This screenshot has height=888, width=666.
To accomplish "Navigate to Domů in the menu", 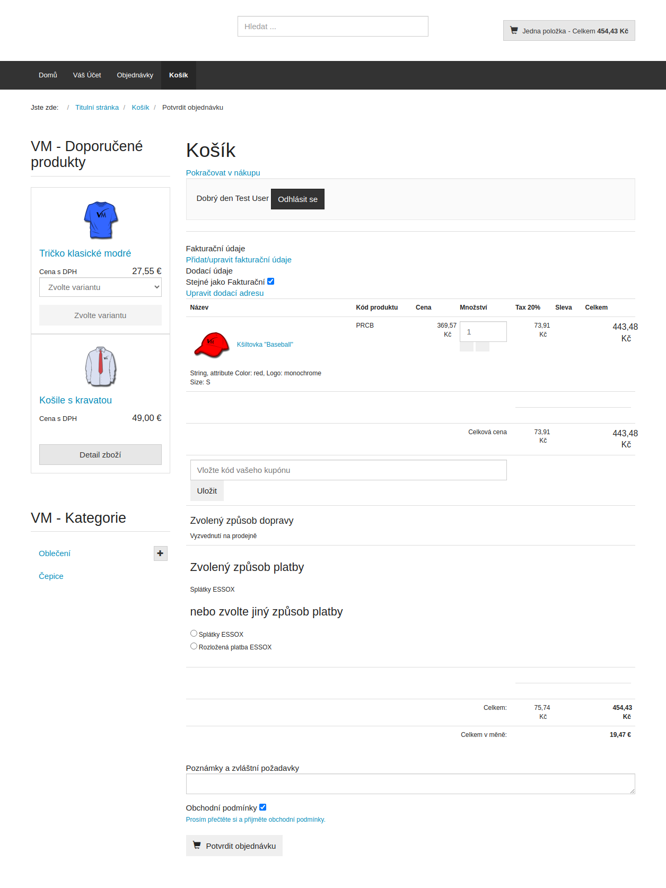I will 48,75.
